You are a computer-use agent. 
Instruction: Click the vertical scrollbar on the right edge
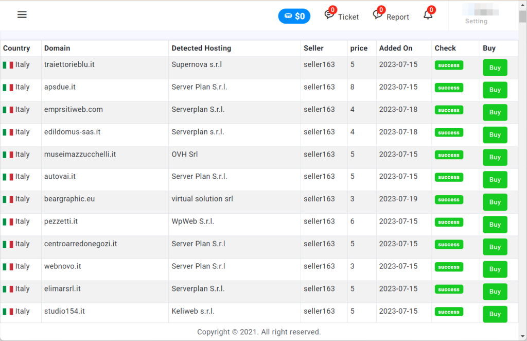coord(522,155)
